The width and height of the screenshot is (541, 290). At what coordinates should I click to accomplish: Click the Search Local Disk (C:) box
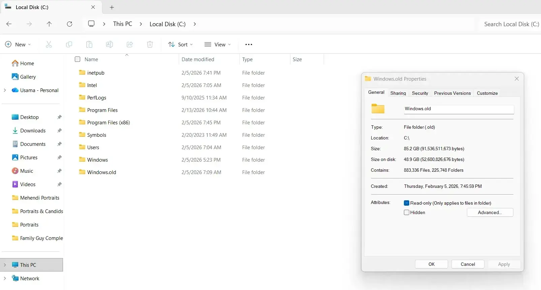click(510, 24)
